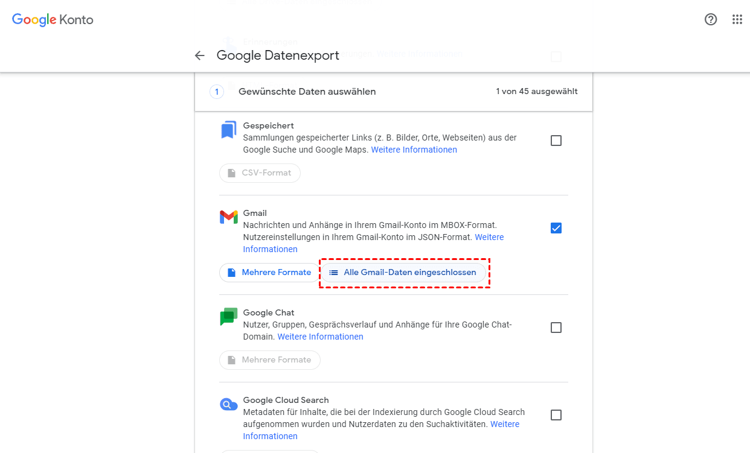
Task: Open the Google Konto logo link
Action: (x=53, y=19)
